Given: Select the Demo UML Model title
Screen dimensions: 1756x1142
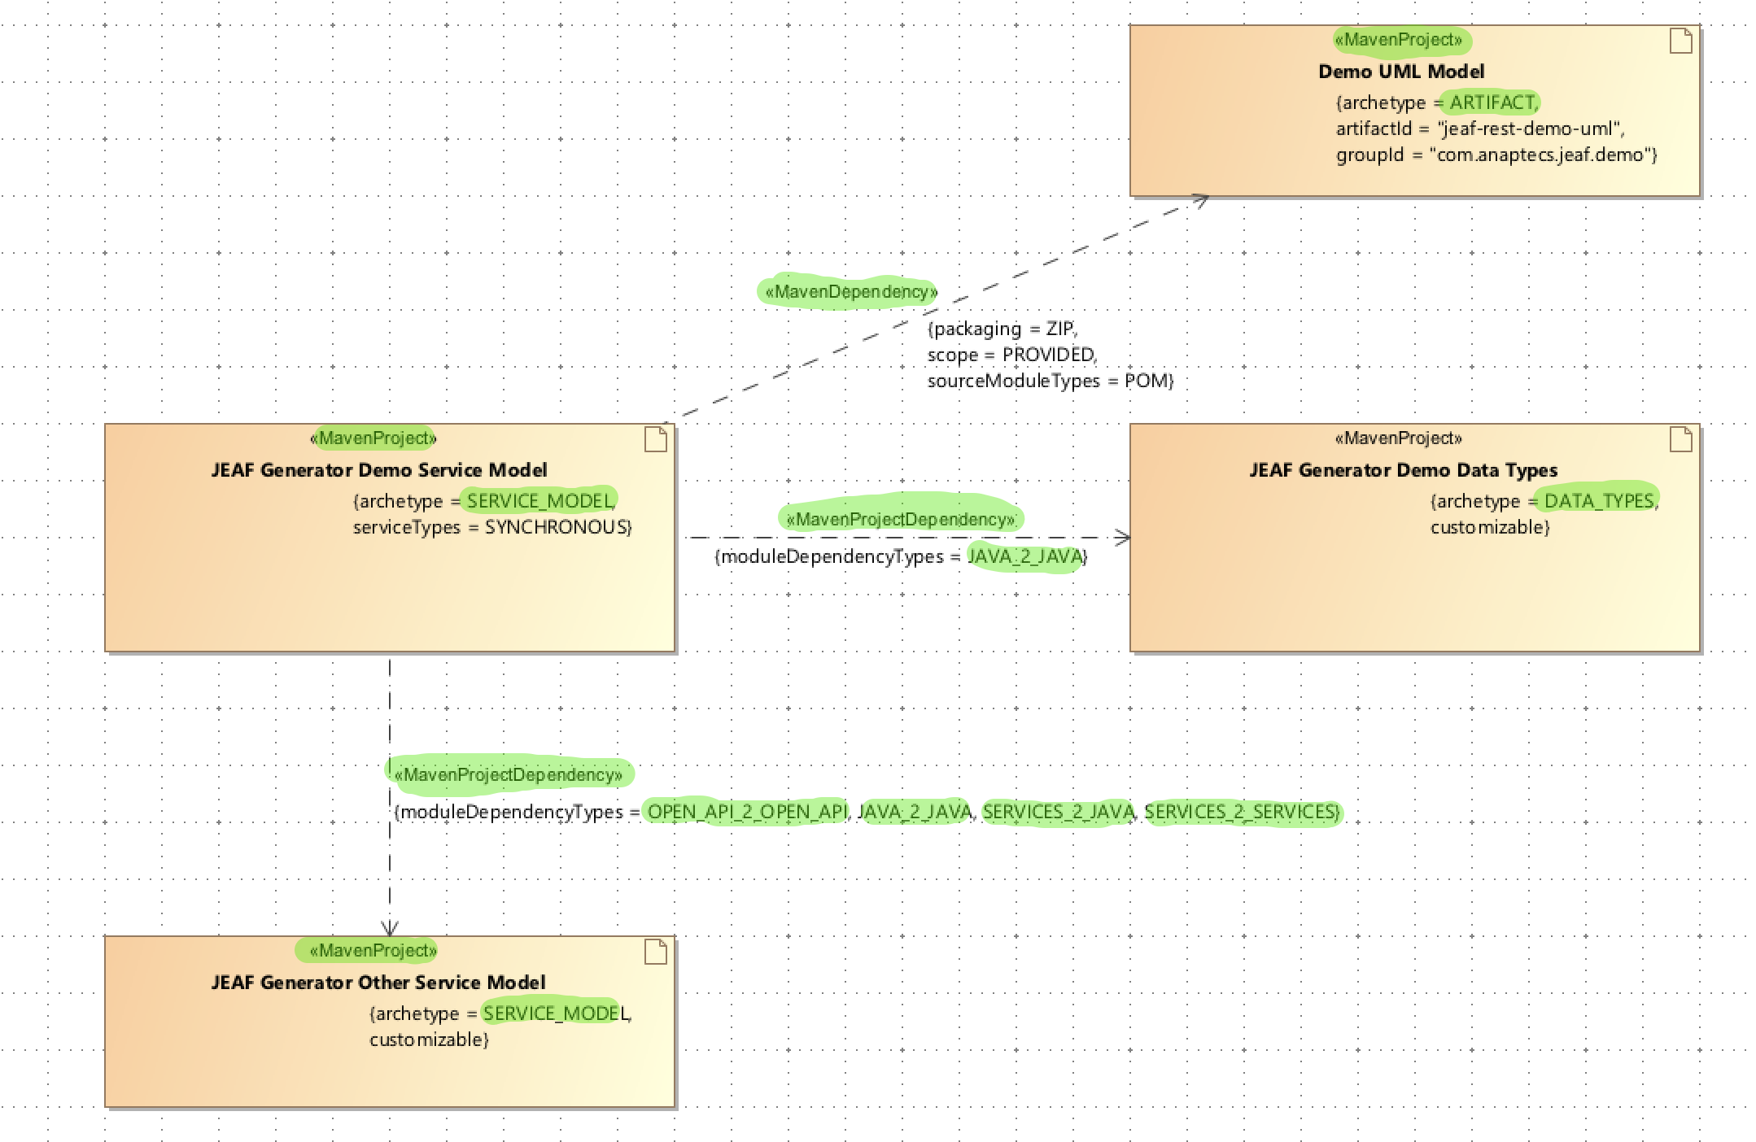Looking at the screenshot, I should tap(1401, 72).
